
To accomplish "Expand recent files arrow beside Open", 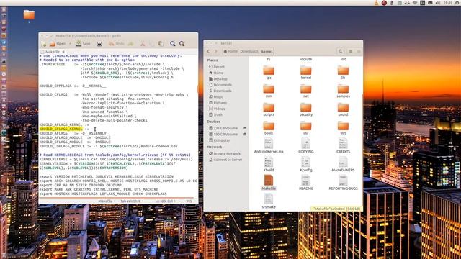I will click(70, 44).
